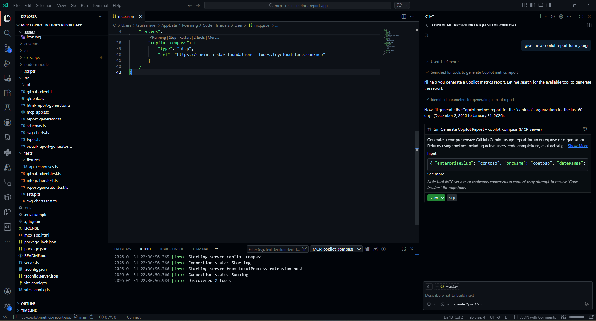This screenshot has height=321, width=596.
Task: Show chat history
Action: point(553,16)
